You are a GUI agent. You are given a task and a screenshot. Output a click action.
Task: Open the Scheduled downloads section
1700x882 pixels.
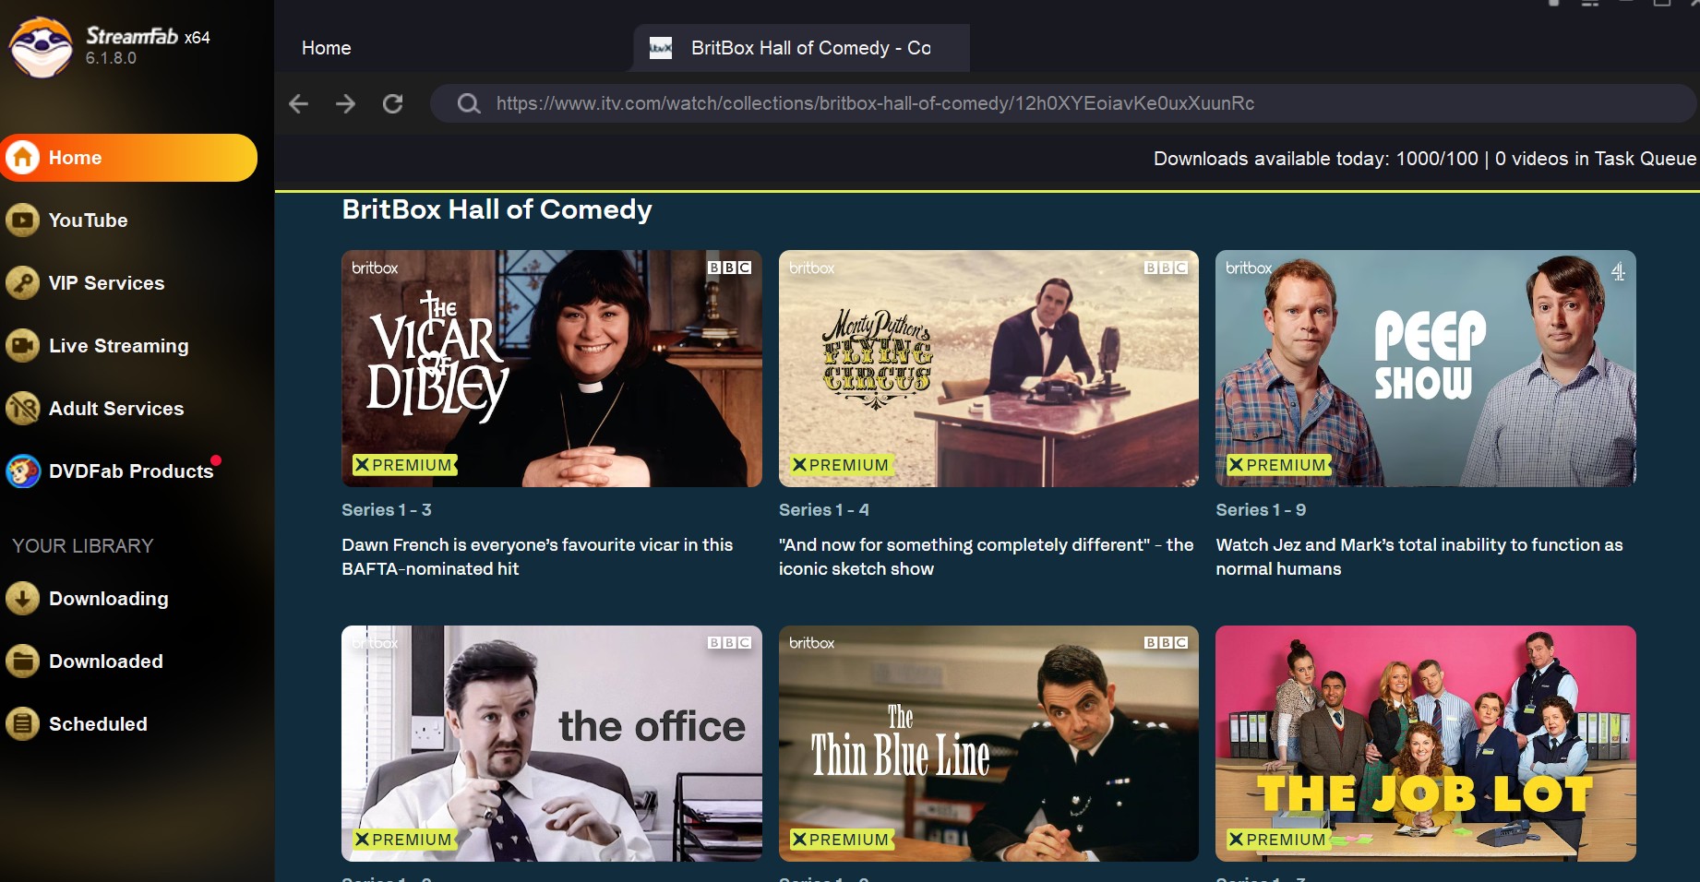(x=98, y=724)
